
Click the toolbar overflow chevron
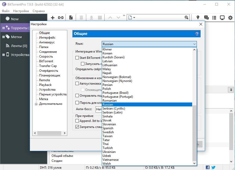tap(124, 16)
